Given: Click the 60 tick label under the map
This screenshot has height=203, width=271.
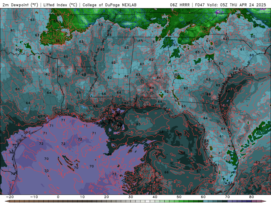Looking at the screenshot, I should click(x=203, y=197).
